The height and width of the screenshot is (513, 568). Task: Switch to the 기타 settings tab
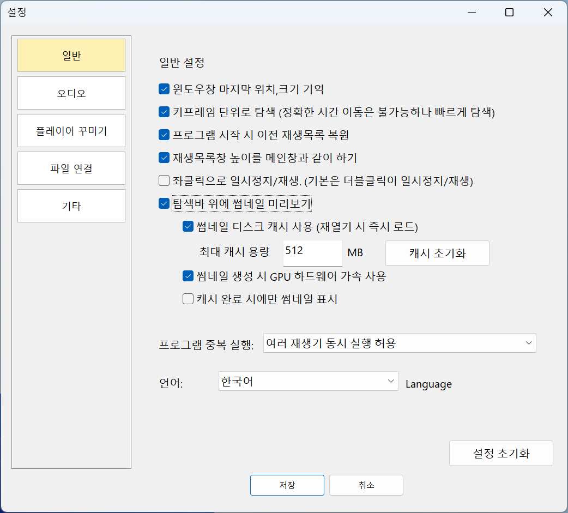[x=71, y=206]
